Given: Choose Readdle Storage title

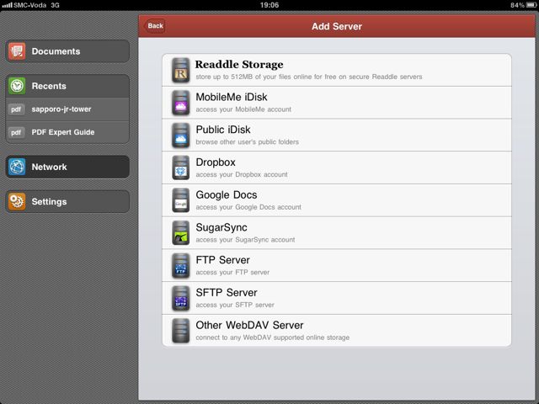Looking at the screenshot, I should (x=239, y=65).
